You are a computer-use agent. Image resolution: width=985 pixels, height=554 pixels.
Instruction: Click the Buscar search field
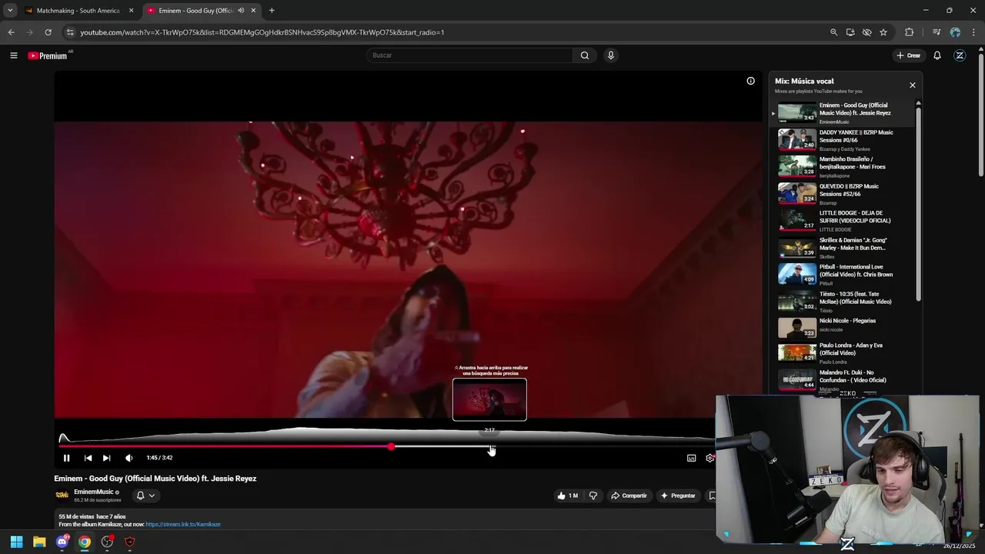(x=469, y=55)
